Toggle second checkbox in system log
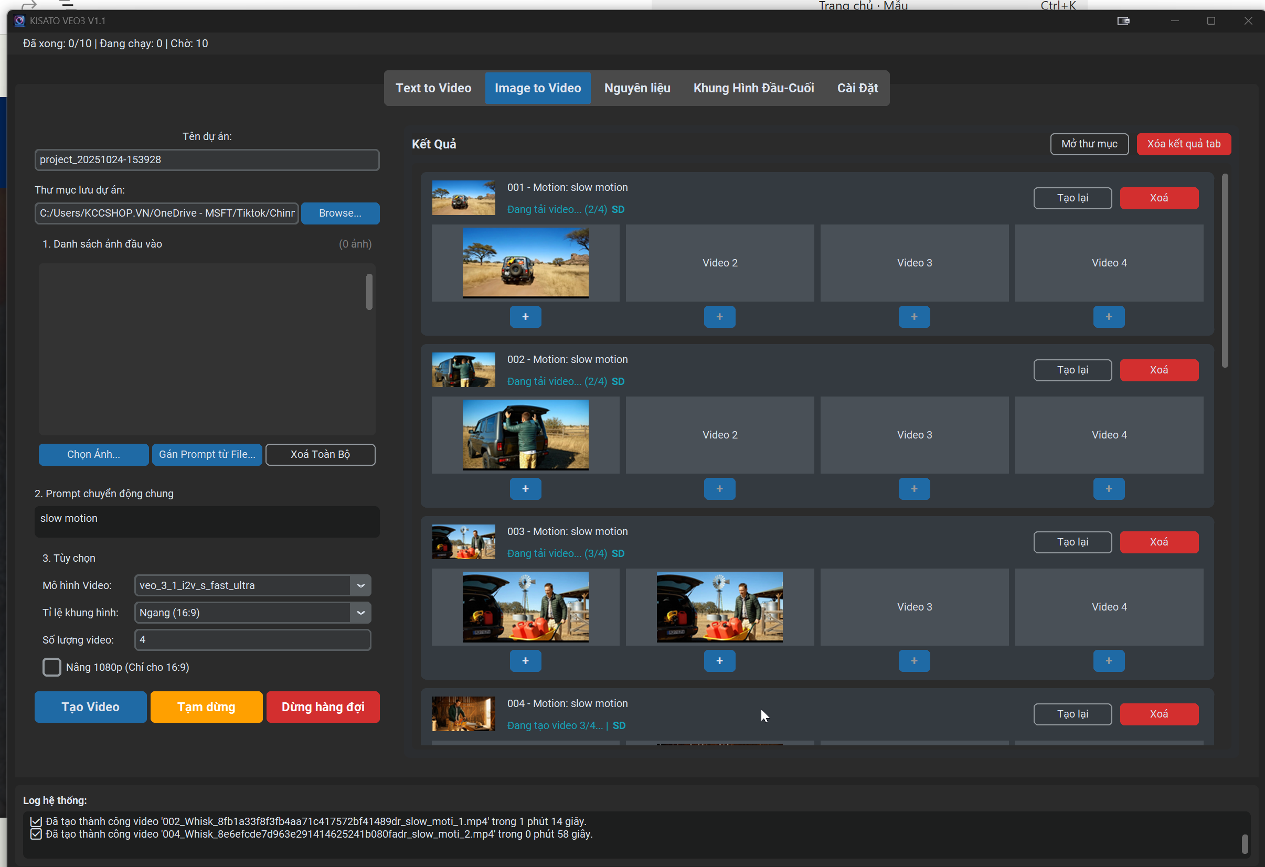Viewport: 1265px width, 867px height. point(36,834)
